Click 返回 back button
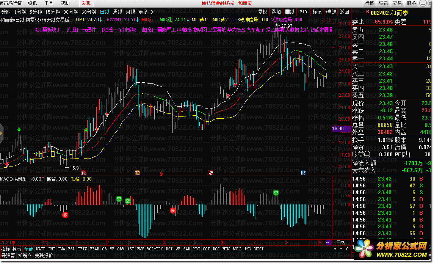434x264 pixels. tap(344, 12)
